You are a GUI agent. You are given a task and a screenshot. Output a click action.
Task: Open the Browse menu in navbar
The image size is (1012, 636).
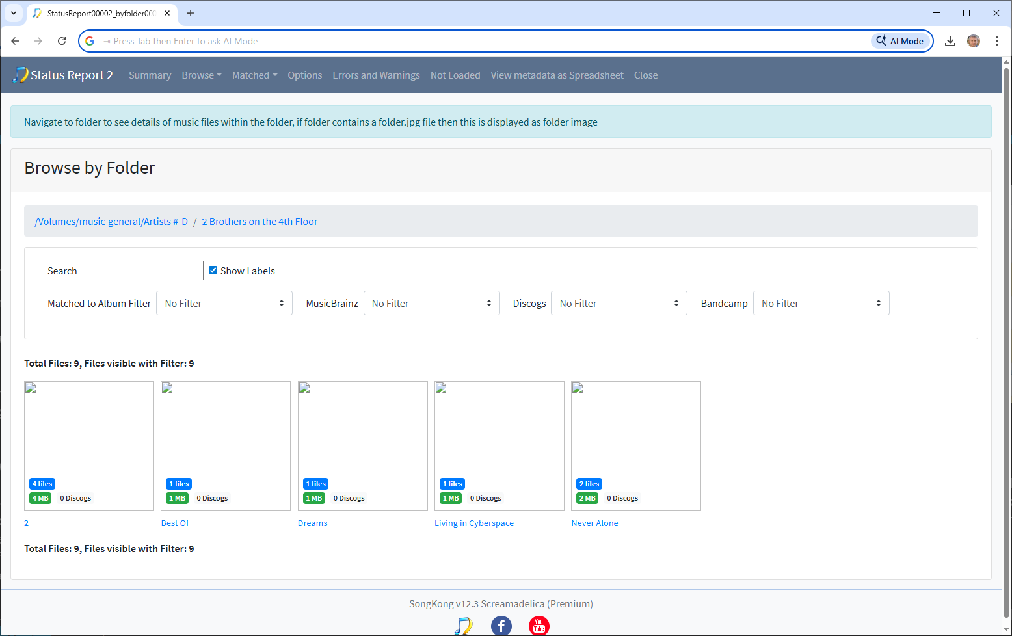(201, 75)
